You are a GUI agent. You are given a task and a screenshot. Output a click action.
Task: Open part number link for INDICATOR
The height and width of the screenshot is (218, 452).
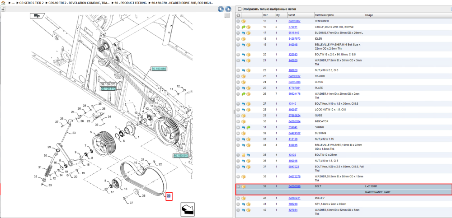point(294,121)
